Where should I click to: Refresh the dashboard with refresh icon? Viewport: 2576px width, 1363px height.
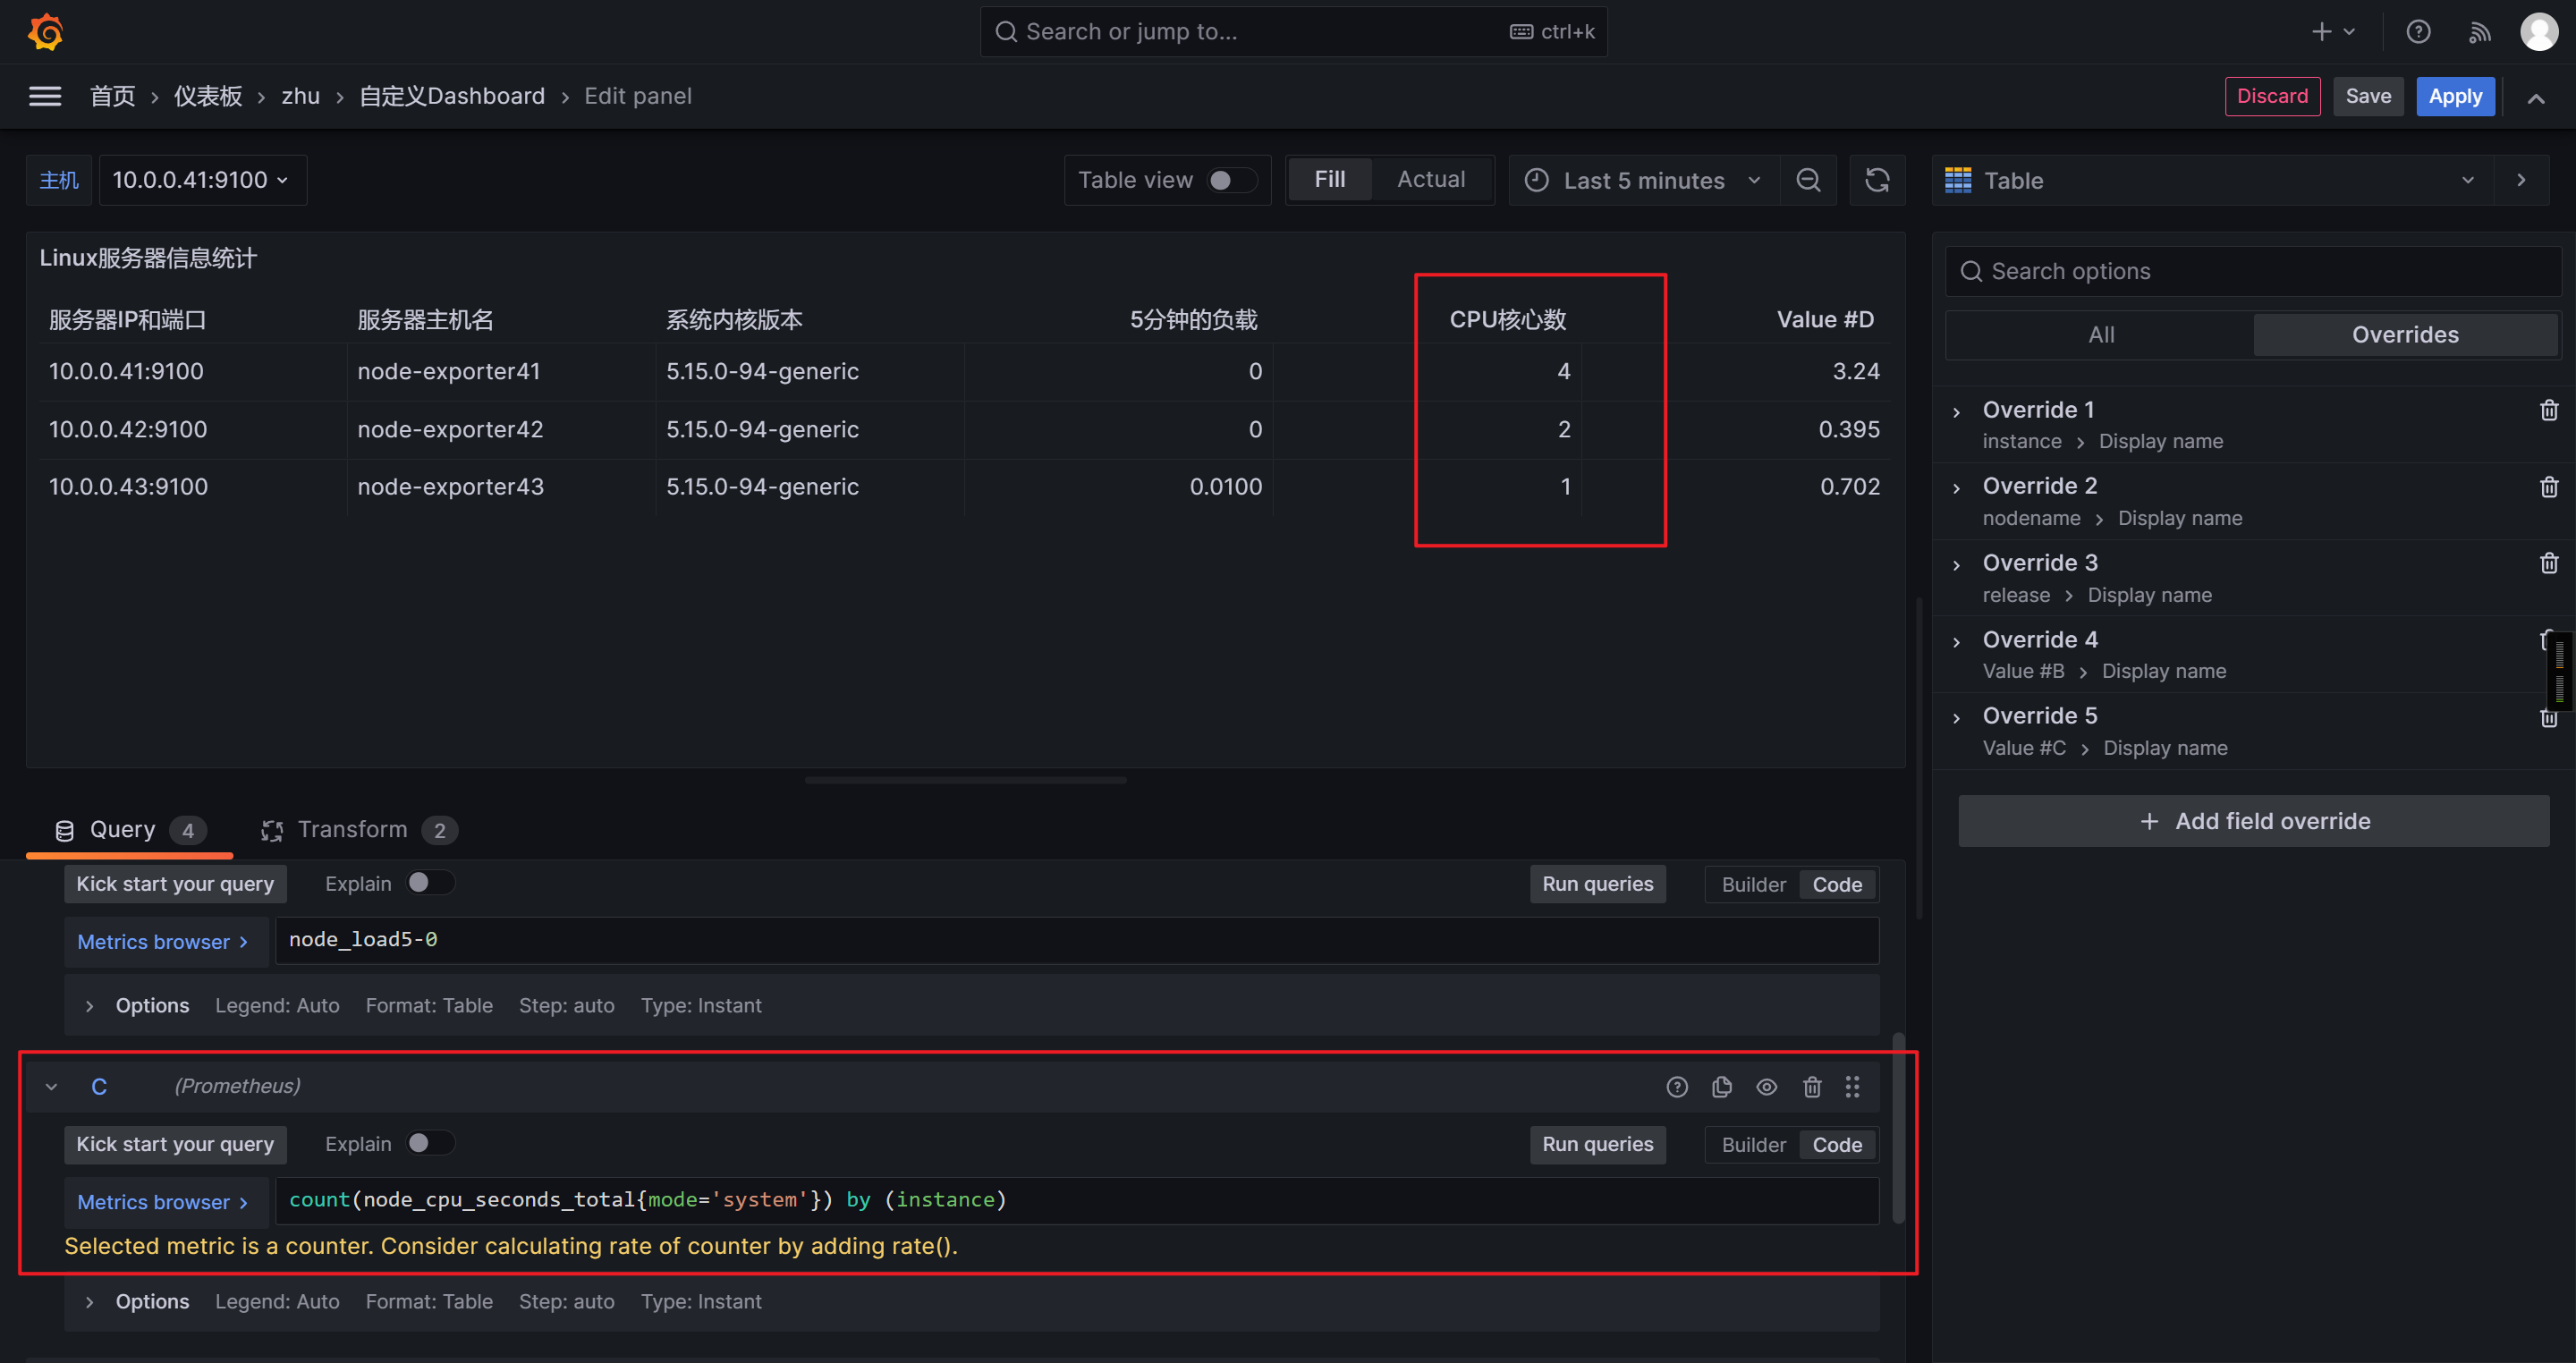[x=1877, y=180]
